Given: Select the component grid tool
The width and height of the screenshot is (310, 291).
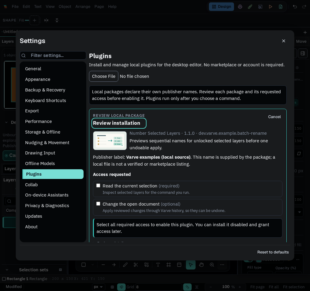Looking at the screenshot, I should 146,265.
